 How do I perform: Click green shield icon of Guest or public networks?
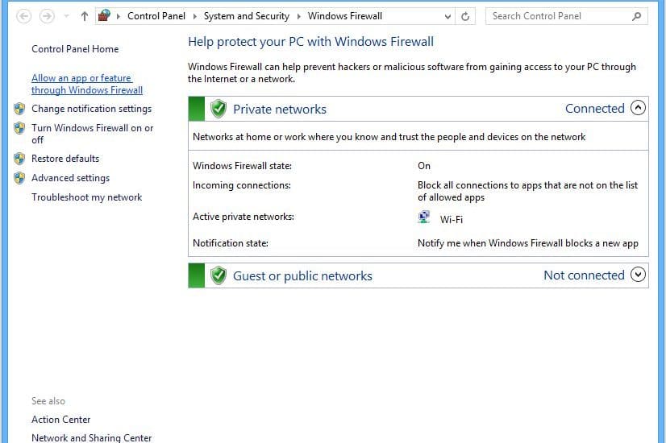[219, 275]
